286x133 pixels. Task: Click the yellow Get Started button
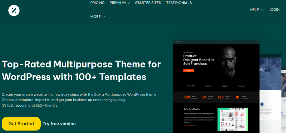pyautogui.click(x=21, y=124)
